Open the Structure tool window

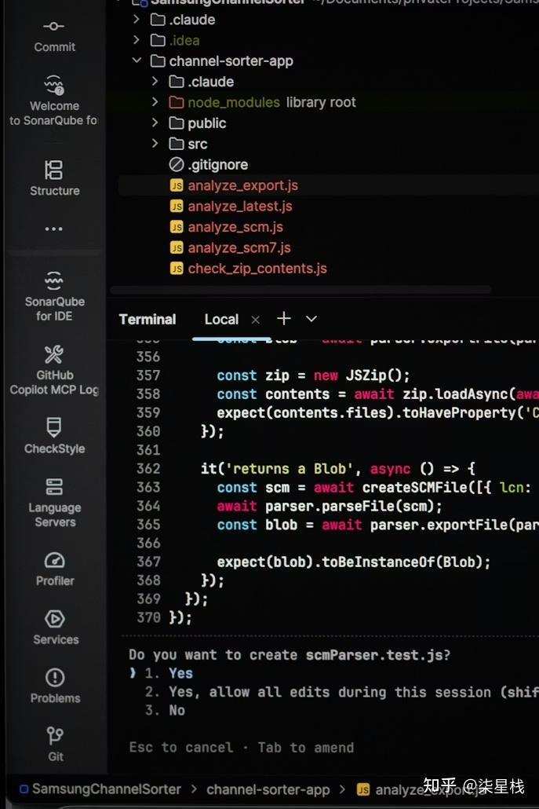(54, 178)
